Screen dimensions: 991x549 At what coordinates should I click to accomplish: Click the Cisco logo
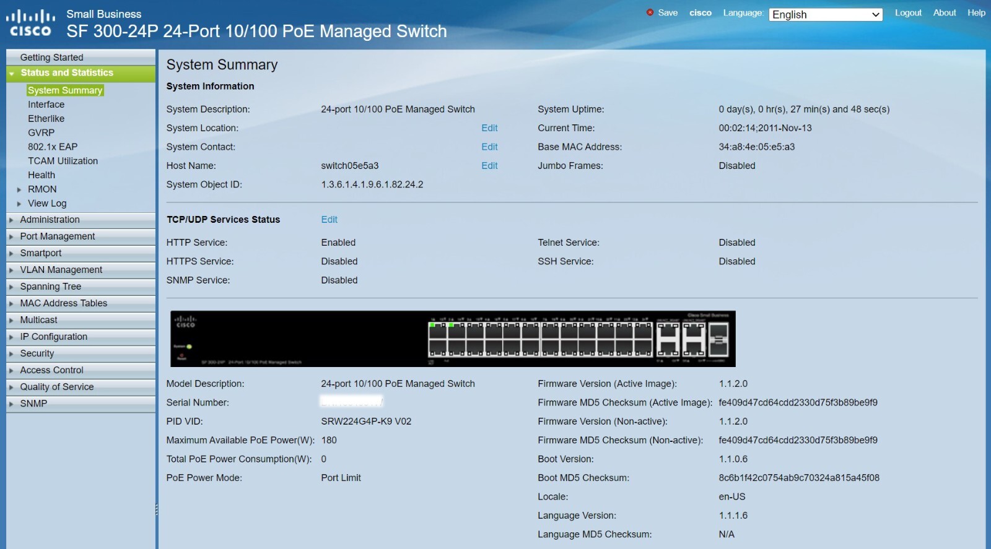[x=31, y=23]
